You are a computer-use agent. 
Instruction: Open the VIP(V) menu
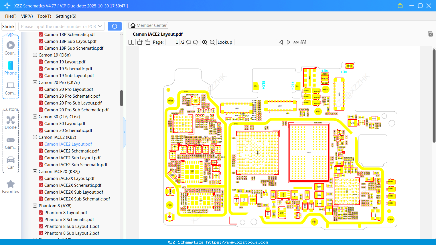coord(27,16)
